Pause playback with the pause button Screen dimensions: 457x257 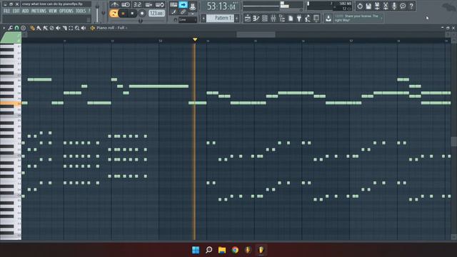[x=123, y=14]
